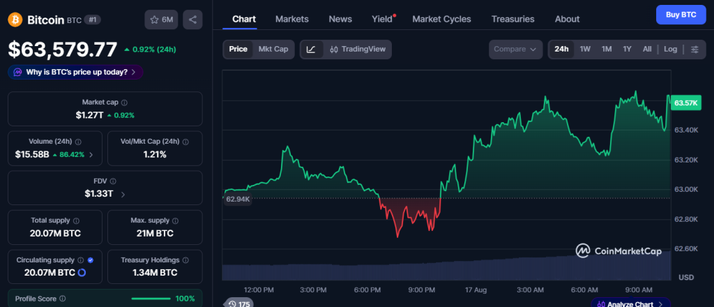Click the 6:00 PM time axis label
The width and height of the screenshot is (714, 307).
367,290
